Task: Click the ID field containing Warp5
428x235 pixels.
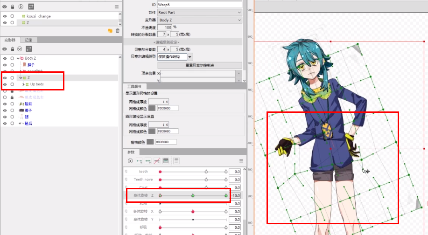Action: (x=200, y=5)
